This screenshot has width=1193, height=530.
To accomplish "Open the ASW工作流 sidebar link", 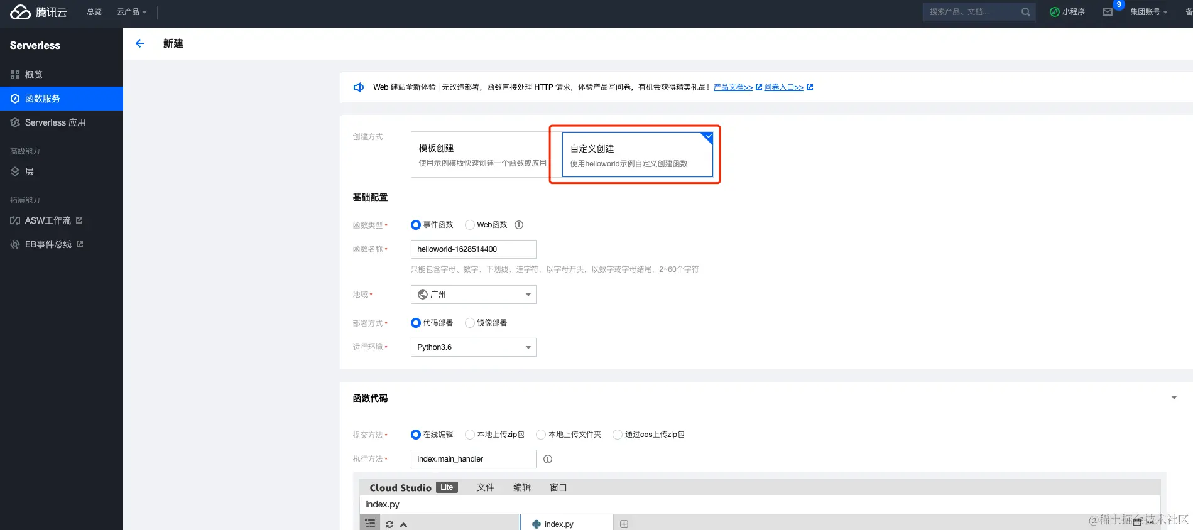I will tap(62, 220).
